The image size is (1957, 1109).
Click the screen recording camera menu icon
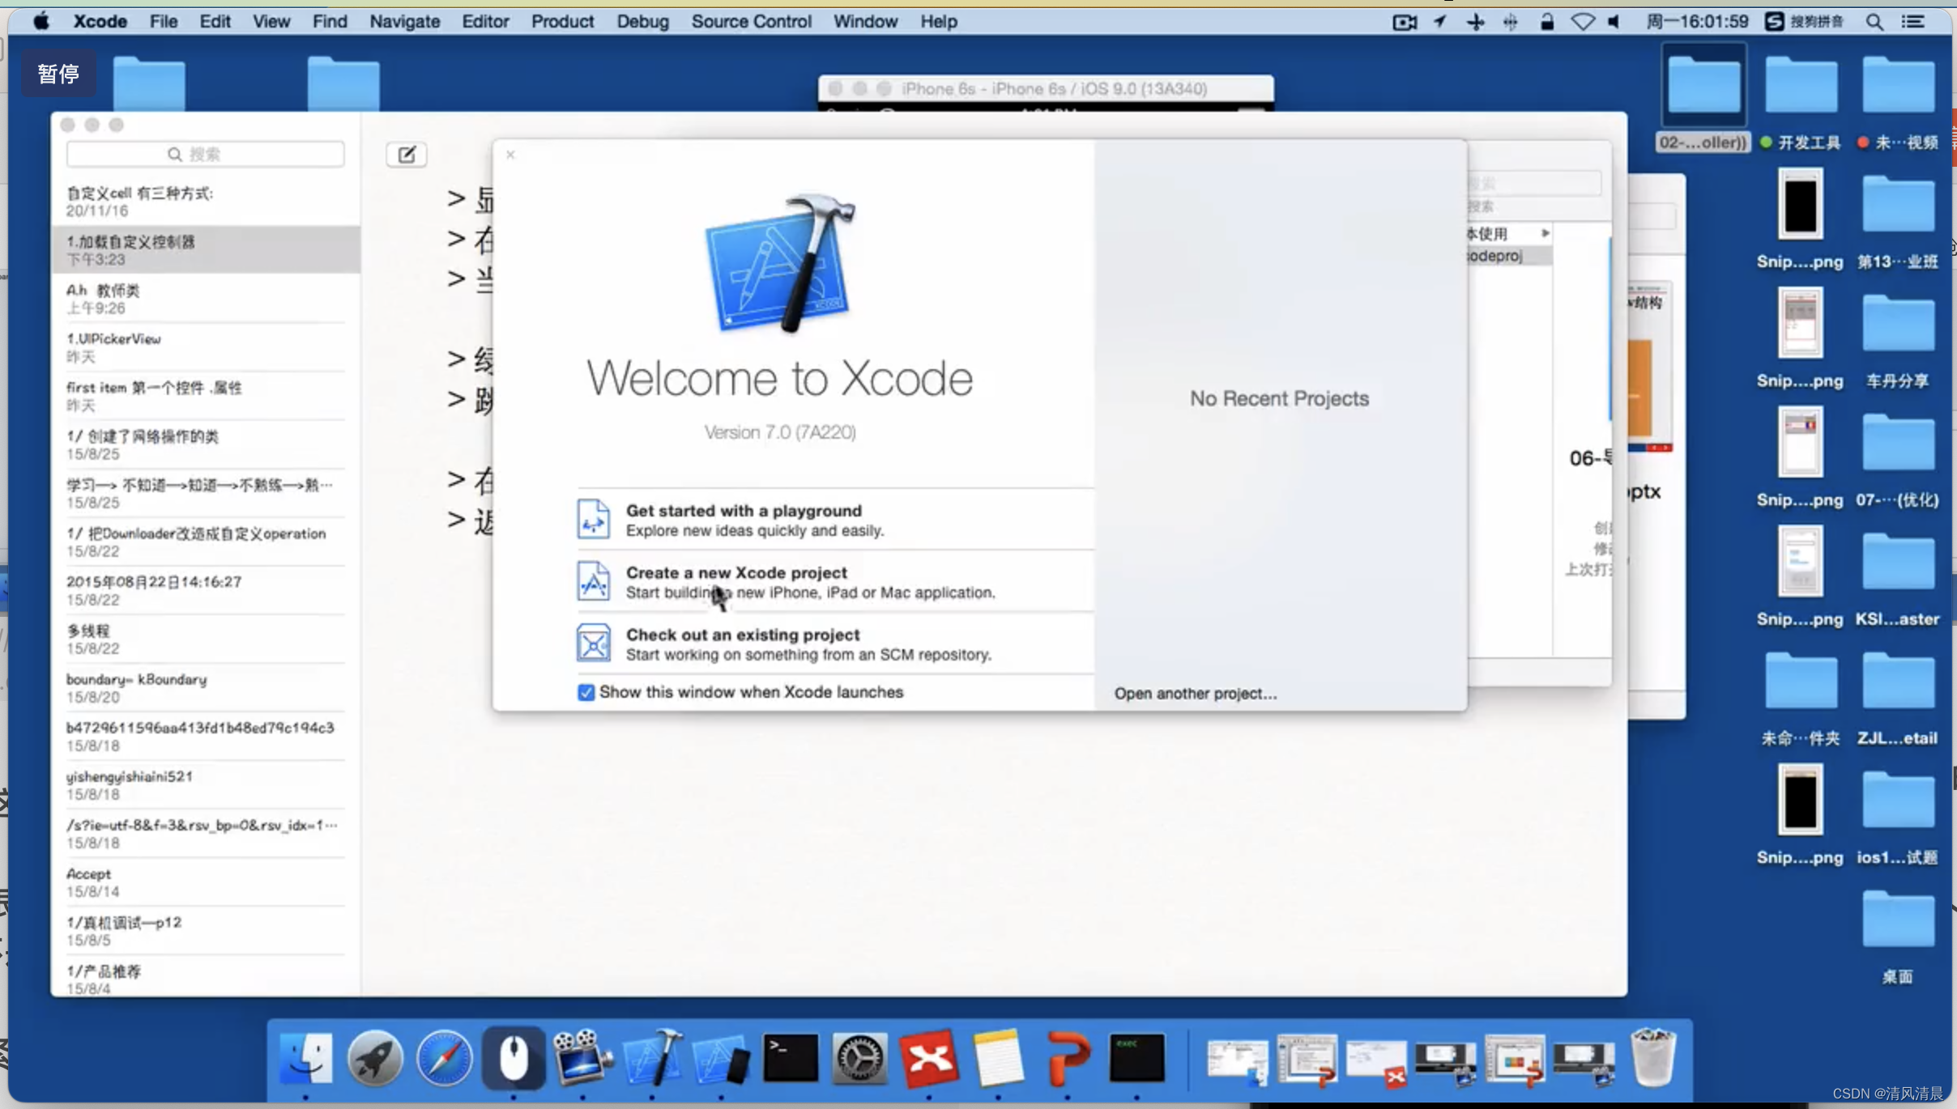1405,22
